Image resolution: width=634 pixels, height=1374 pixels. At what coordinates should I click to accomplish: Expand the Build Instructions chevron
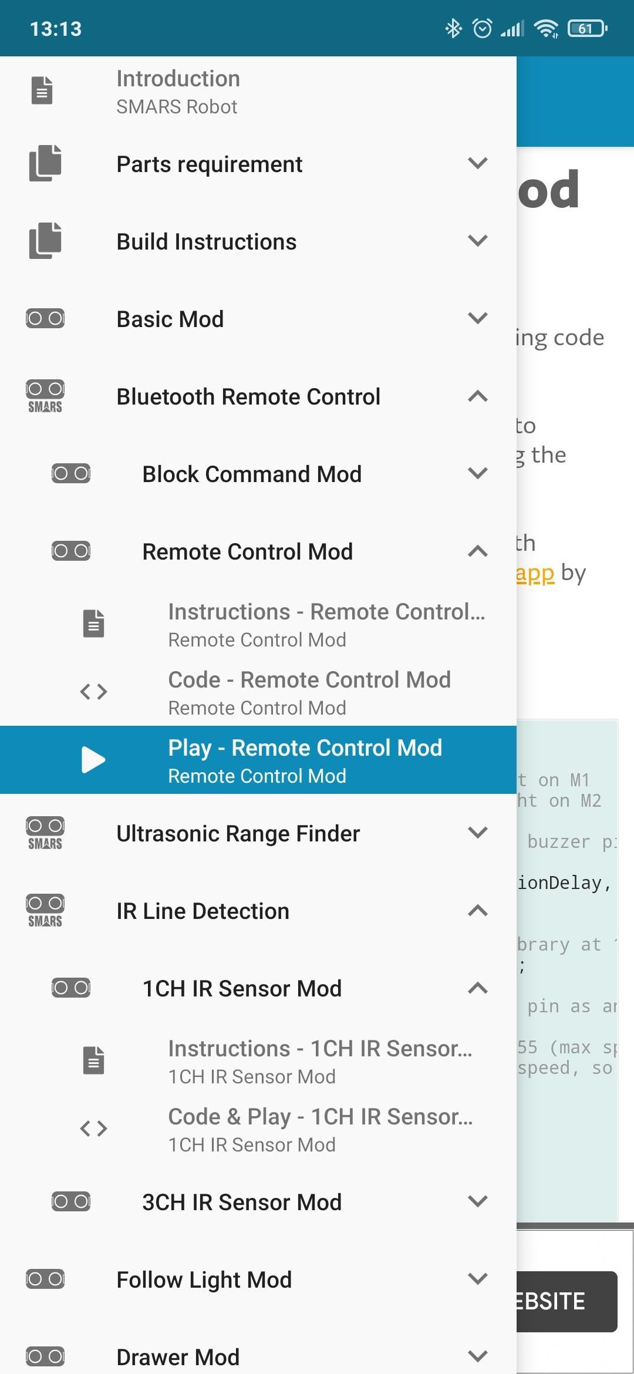click(478, 241)
